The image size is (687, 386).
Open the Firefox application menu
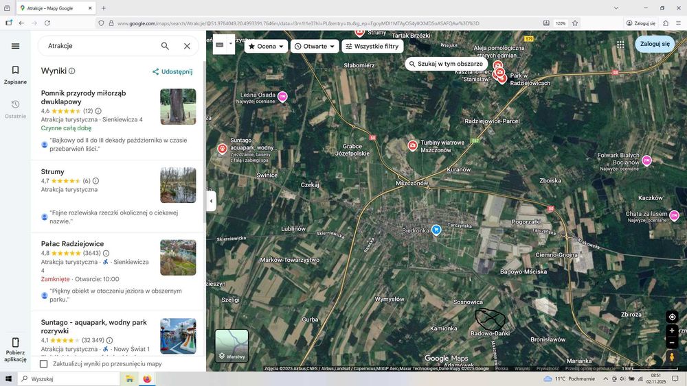678,23
